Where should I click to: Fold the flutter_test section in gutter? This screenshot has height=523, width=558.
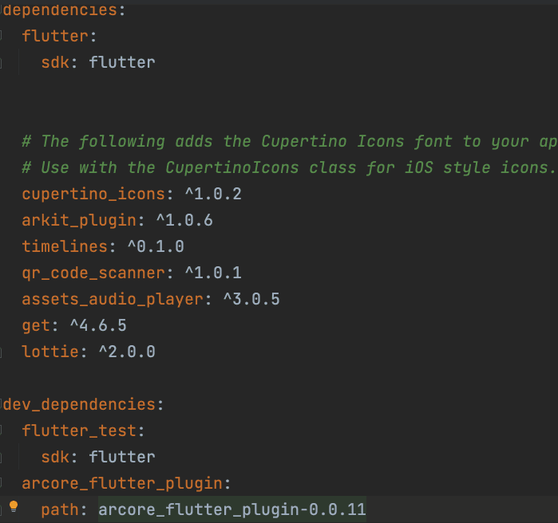pyautogui.click(x=4, y=431)
